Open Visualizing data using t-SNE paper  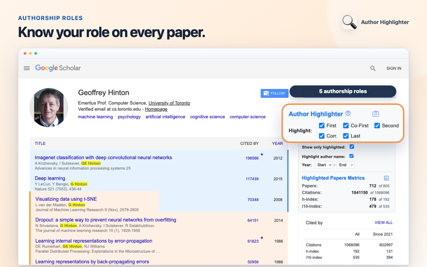[66, 199]
